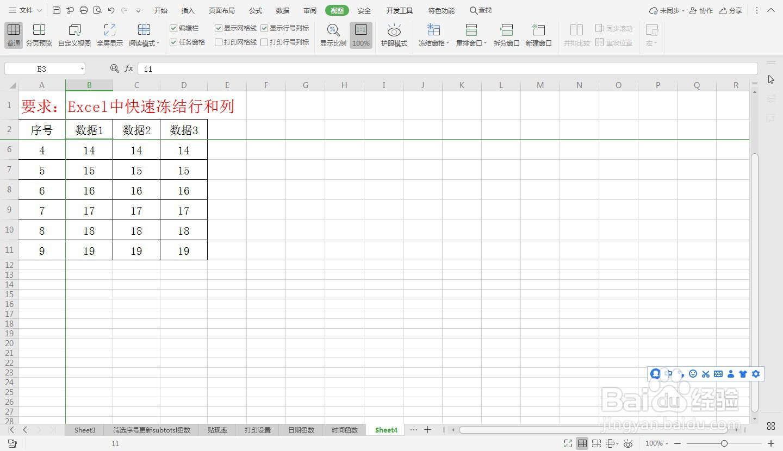Click inside the formula bar input

(x=448, y=68)
